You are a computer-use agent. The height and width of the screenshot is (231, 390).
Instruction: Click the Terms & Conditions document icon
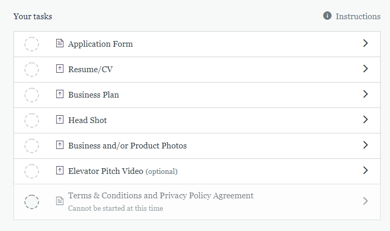[x=60, y=201]
